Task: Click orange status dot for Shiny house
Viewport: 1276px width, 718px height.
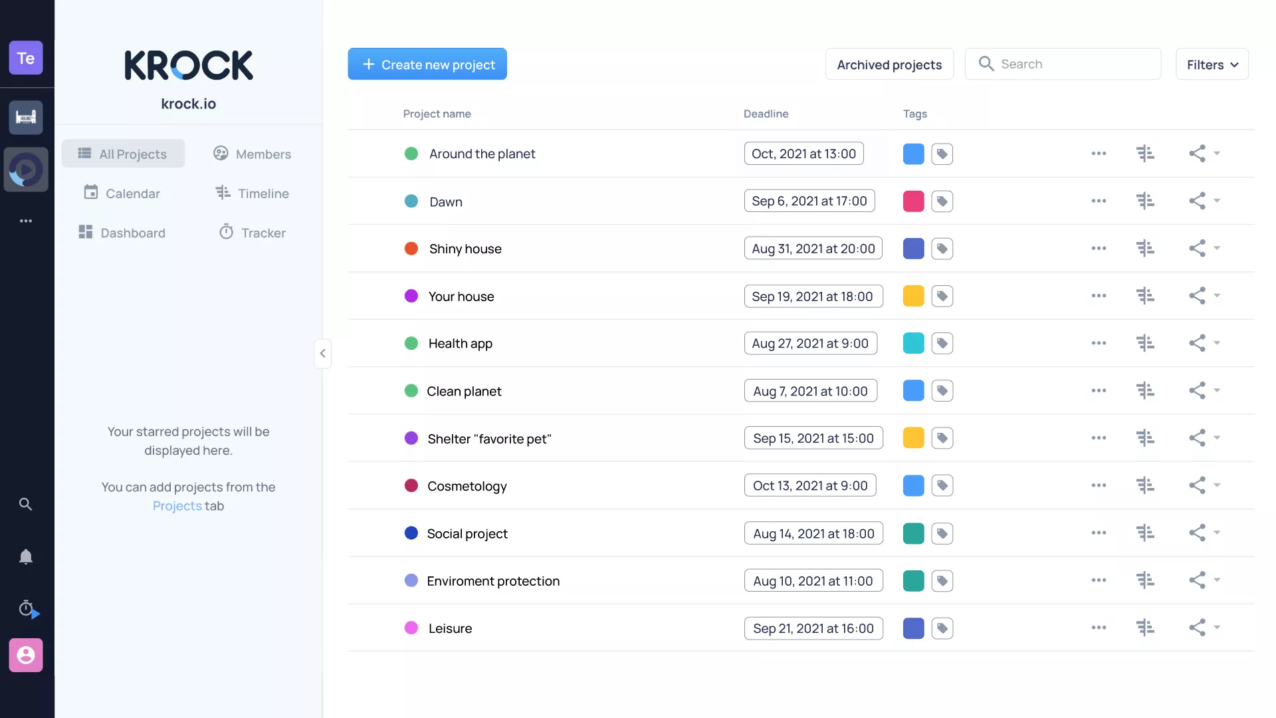Action: click(411, 249)
